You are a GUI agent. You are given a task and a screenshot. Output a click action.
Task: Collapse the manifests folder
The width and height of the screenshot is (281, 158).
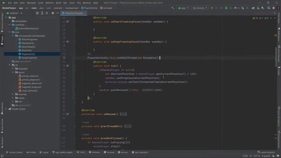(10, 25)
